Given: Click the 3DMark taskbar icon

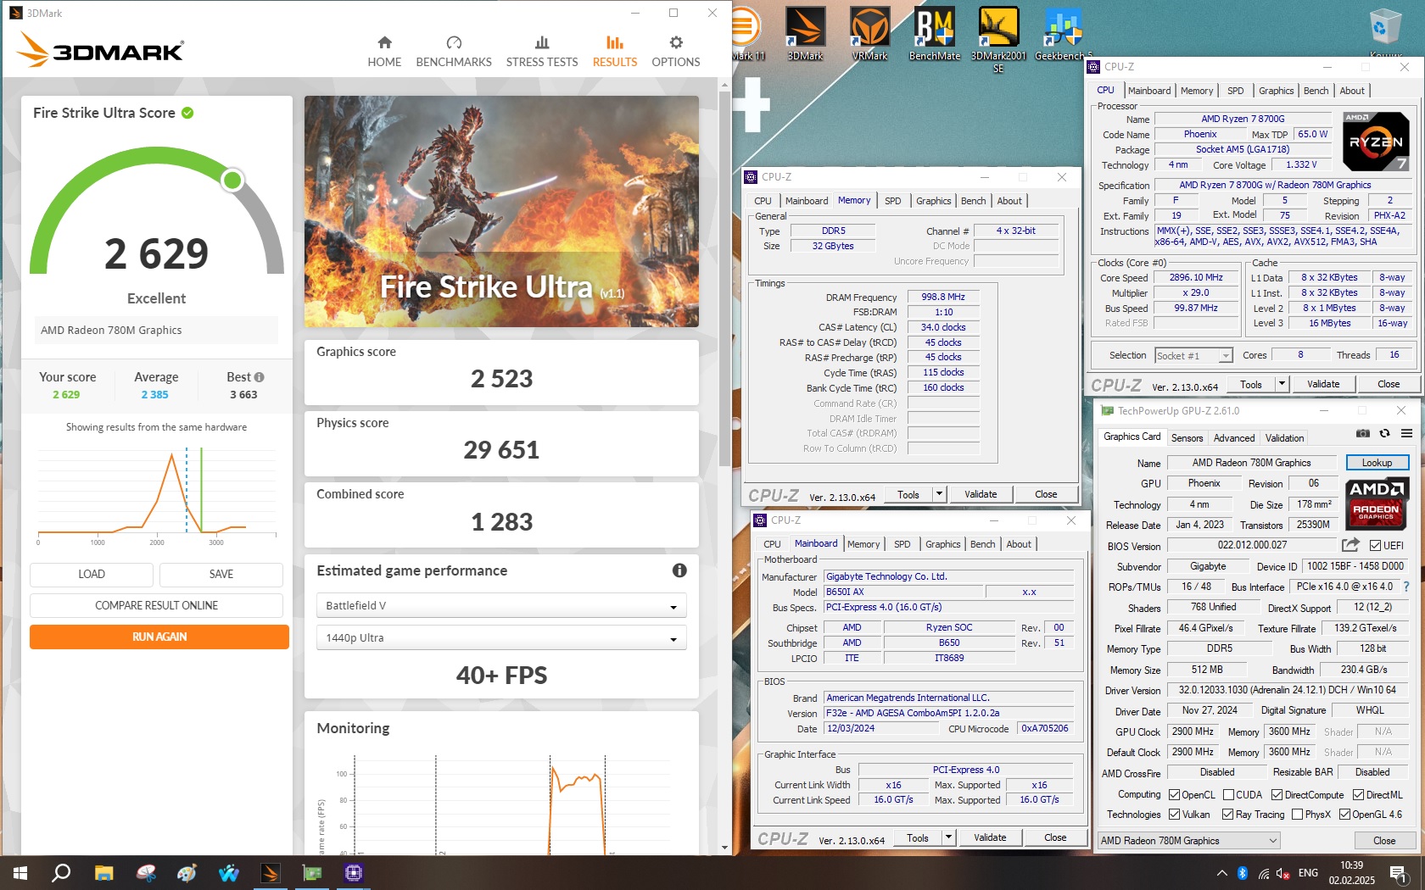Looking at the screenshot, I should click(x=271, y=873).
